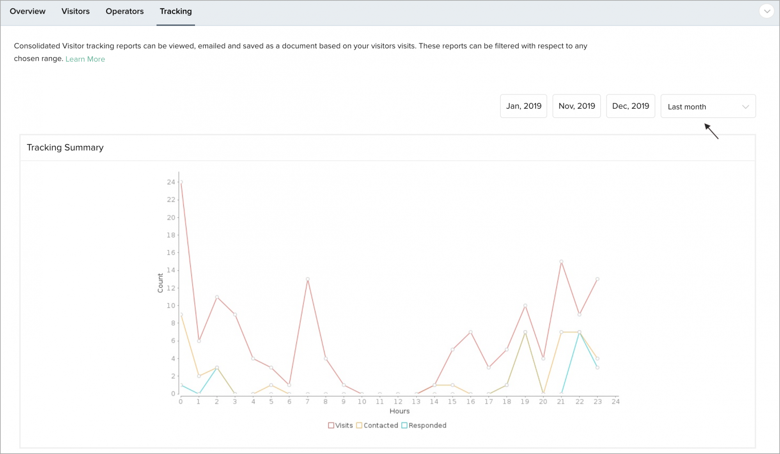Screen dimensions: 780x454
Task: Toggle the Contacted legend checkbox
Action: (x=359, y=425)
